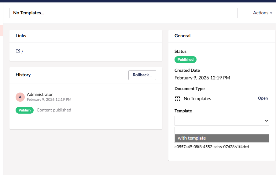Open the No Templates document type link
Viewport: 276px width, 175px height.
[x=263, y=98]
